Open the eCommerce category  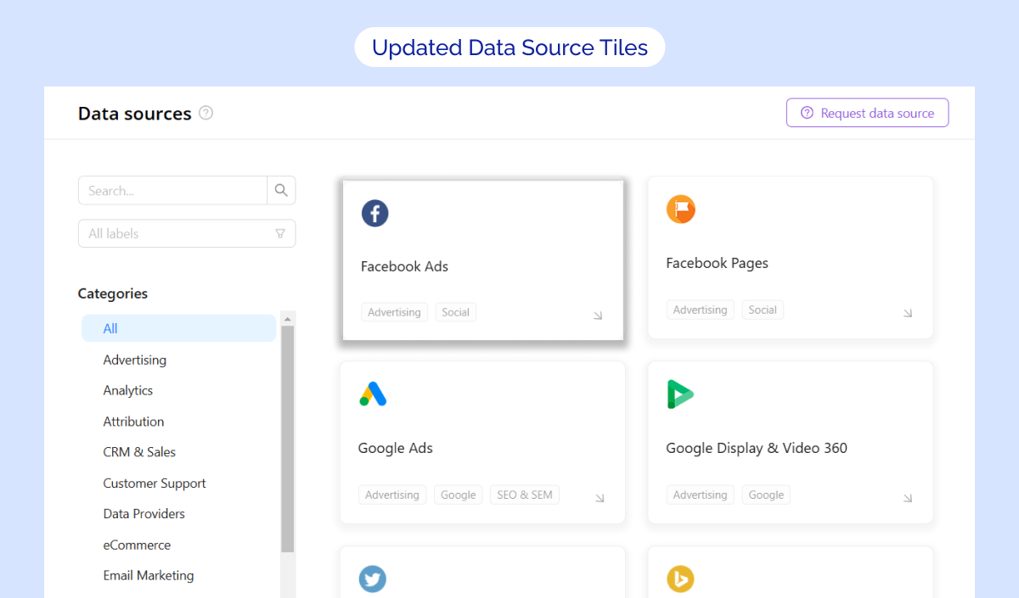coord(137,545)
